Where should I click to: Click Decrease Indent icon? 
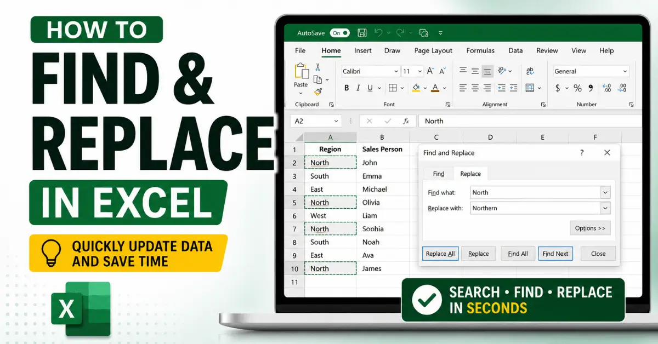pyautogui.click(x=501, y=88)
